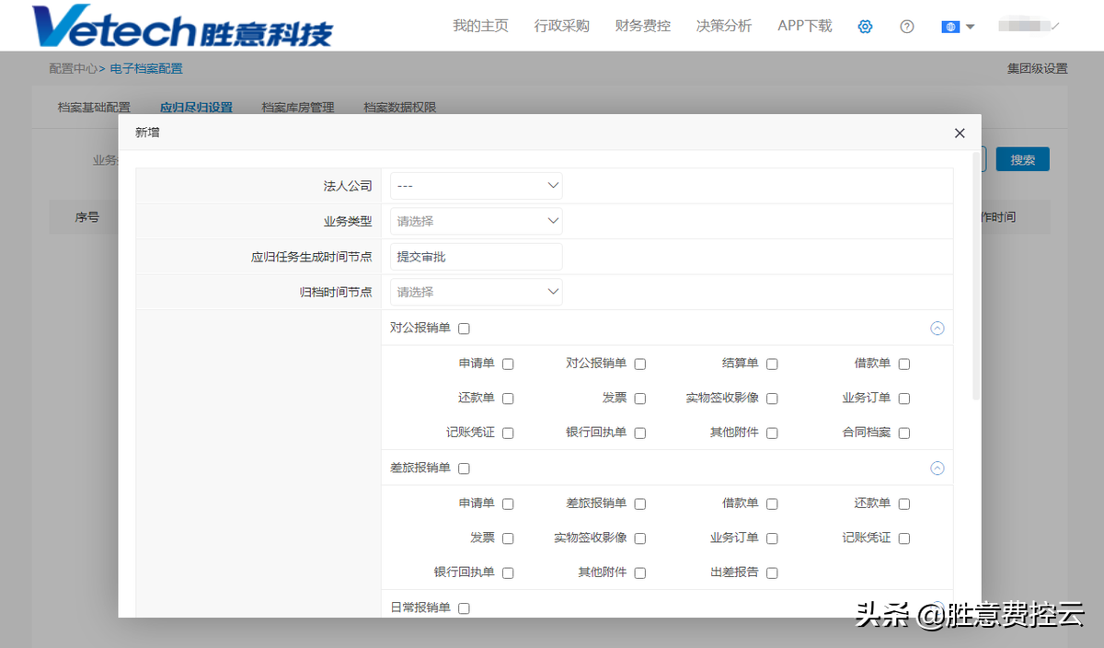Check 实物签收影像 under 对公报销单

pyautogui.click(x=772, y=399)
